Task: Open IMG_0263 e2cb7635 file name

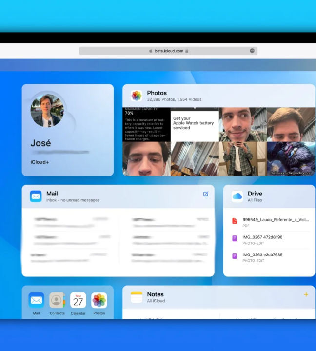Action: coord(262,255)
